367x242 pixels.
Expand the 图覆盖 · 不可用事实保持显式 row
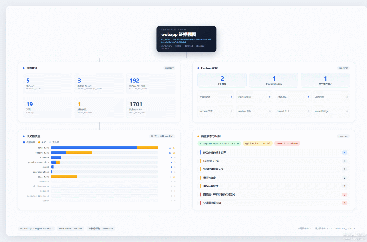pyautogui.click(x=274, y=195)
